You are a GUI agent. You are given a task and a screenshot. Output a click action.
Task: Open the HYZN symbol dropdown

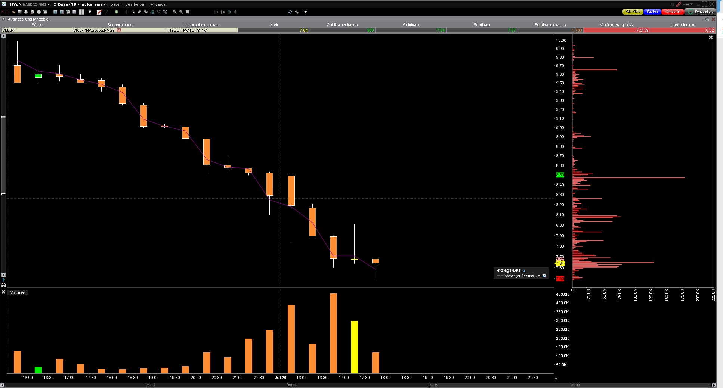[x=49, y=4]
